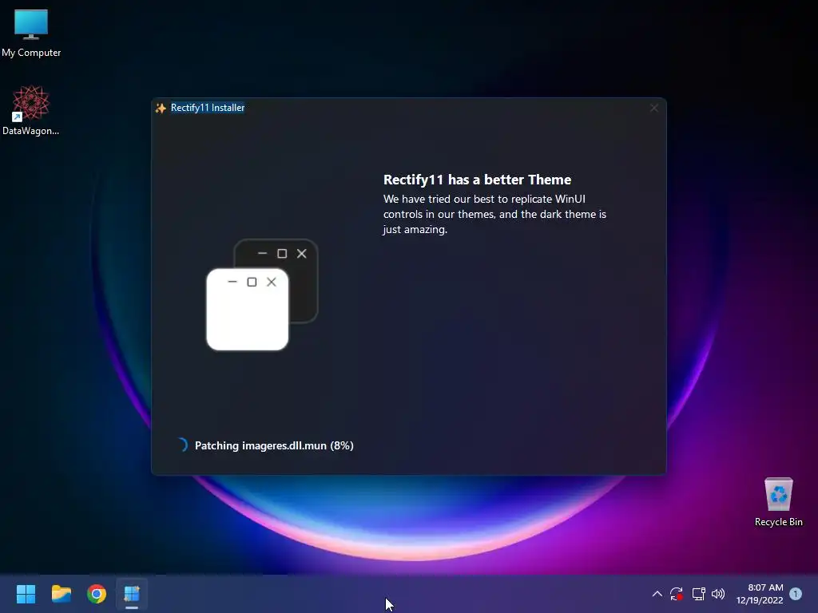Click the Rectify11 Installer sparkle title icon
The image size is (818, 613).
coord(161,108)
